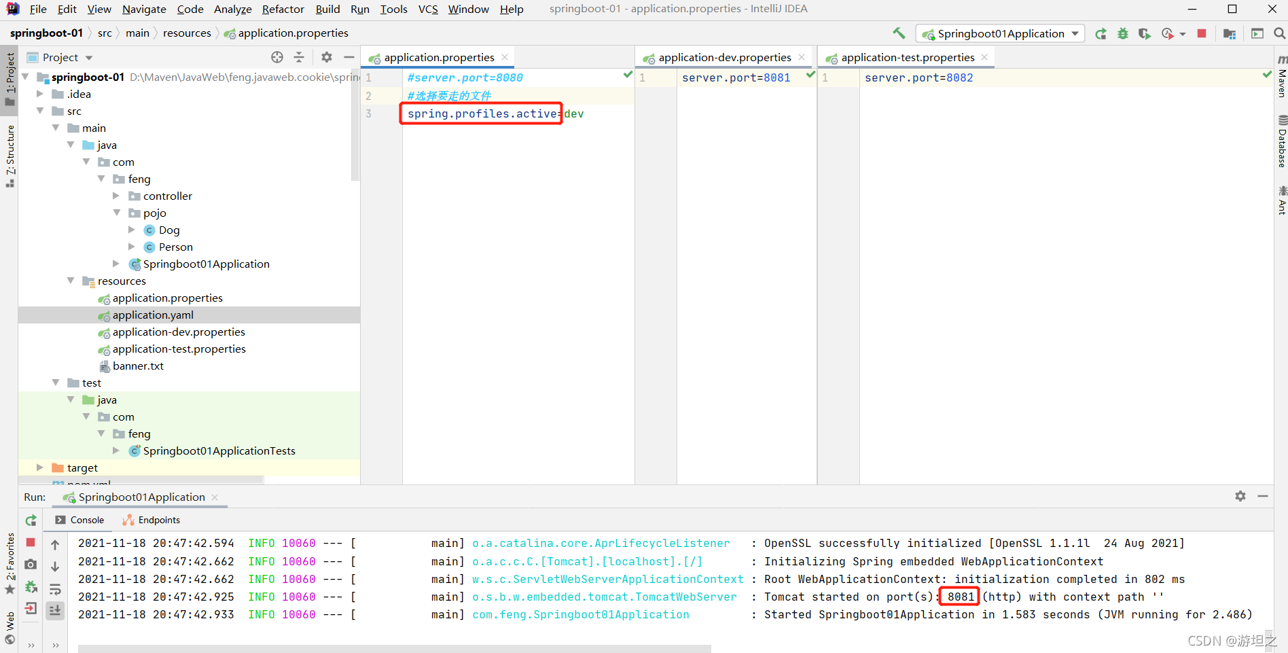Toggle soft-wrap in the console output
Image resolution: width=1288 pixels, height=653 pixels.
coord(55,588)
